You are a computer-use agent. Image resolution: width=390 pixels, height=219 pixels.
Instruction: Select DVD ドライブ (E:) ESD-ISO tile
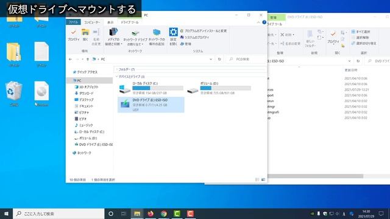[x=151, y=105]
